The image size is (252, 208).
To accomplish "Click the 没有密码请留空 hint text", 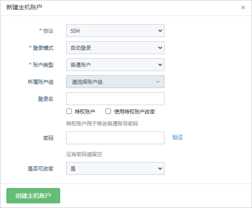I will point(84,154).
